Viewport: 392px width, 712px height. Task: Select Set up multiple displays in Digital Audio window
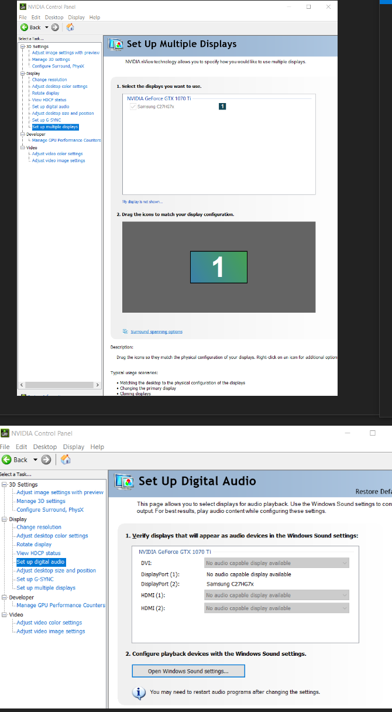tap(46, 588)
